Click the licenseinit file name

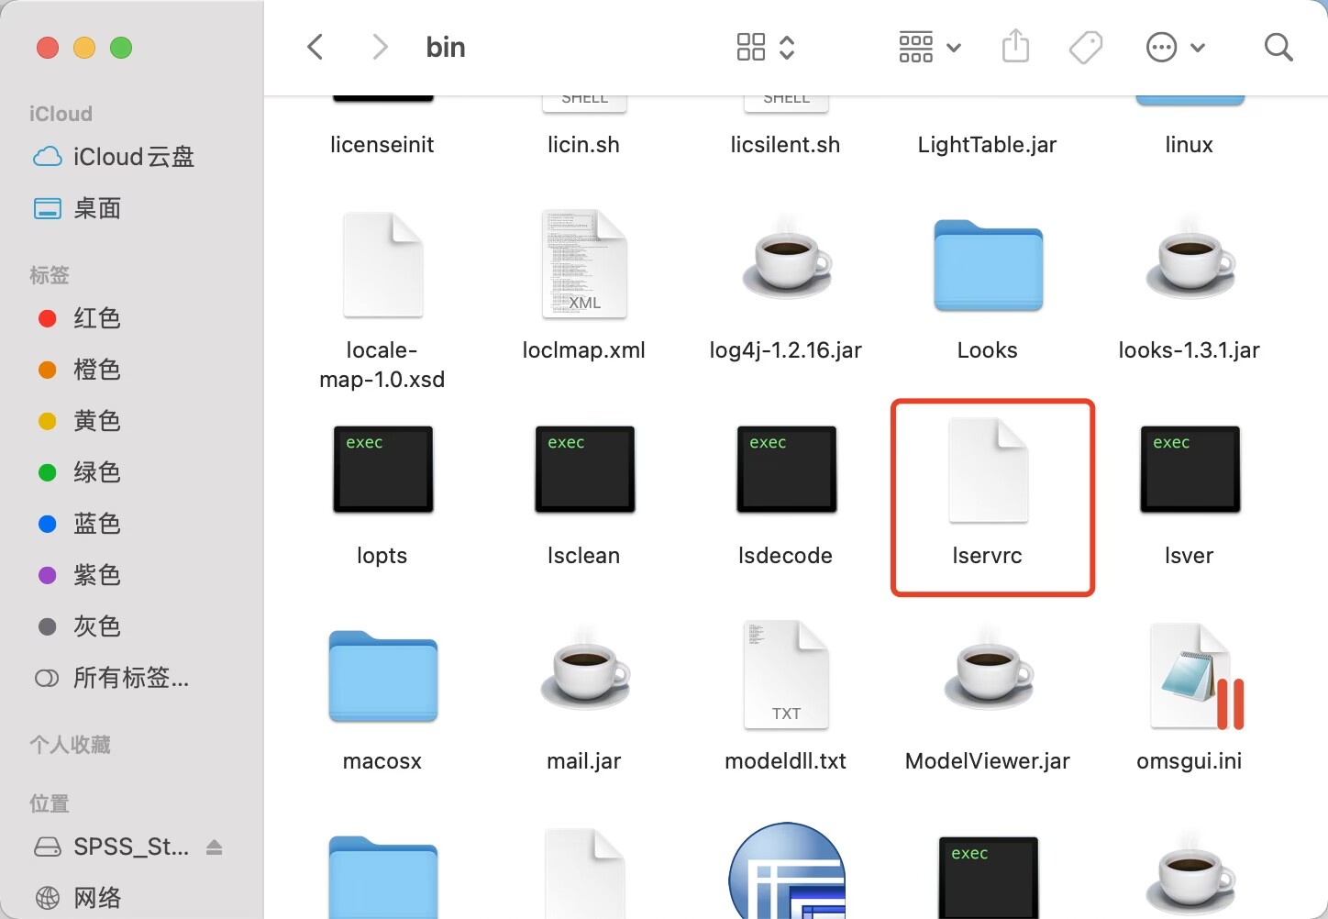[x=382, y=145]
